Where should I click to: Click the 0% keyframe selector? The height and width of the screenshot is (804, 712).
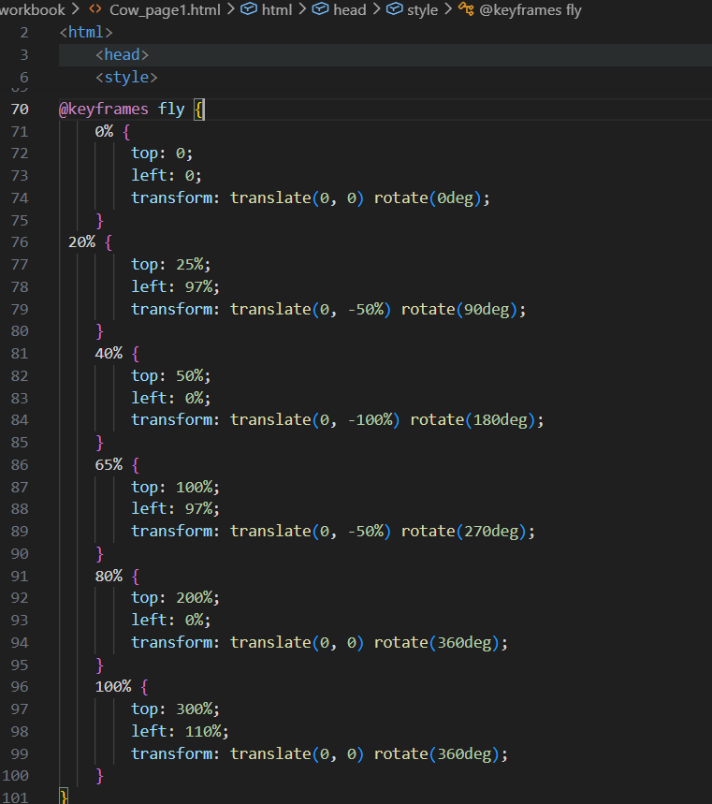[104, 131]
